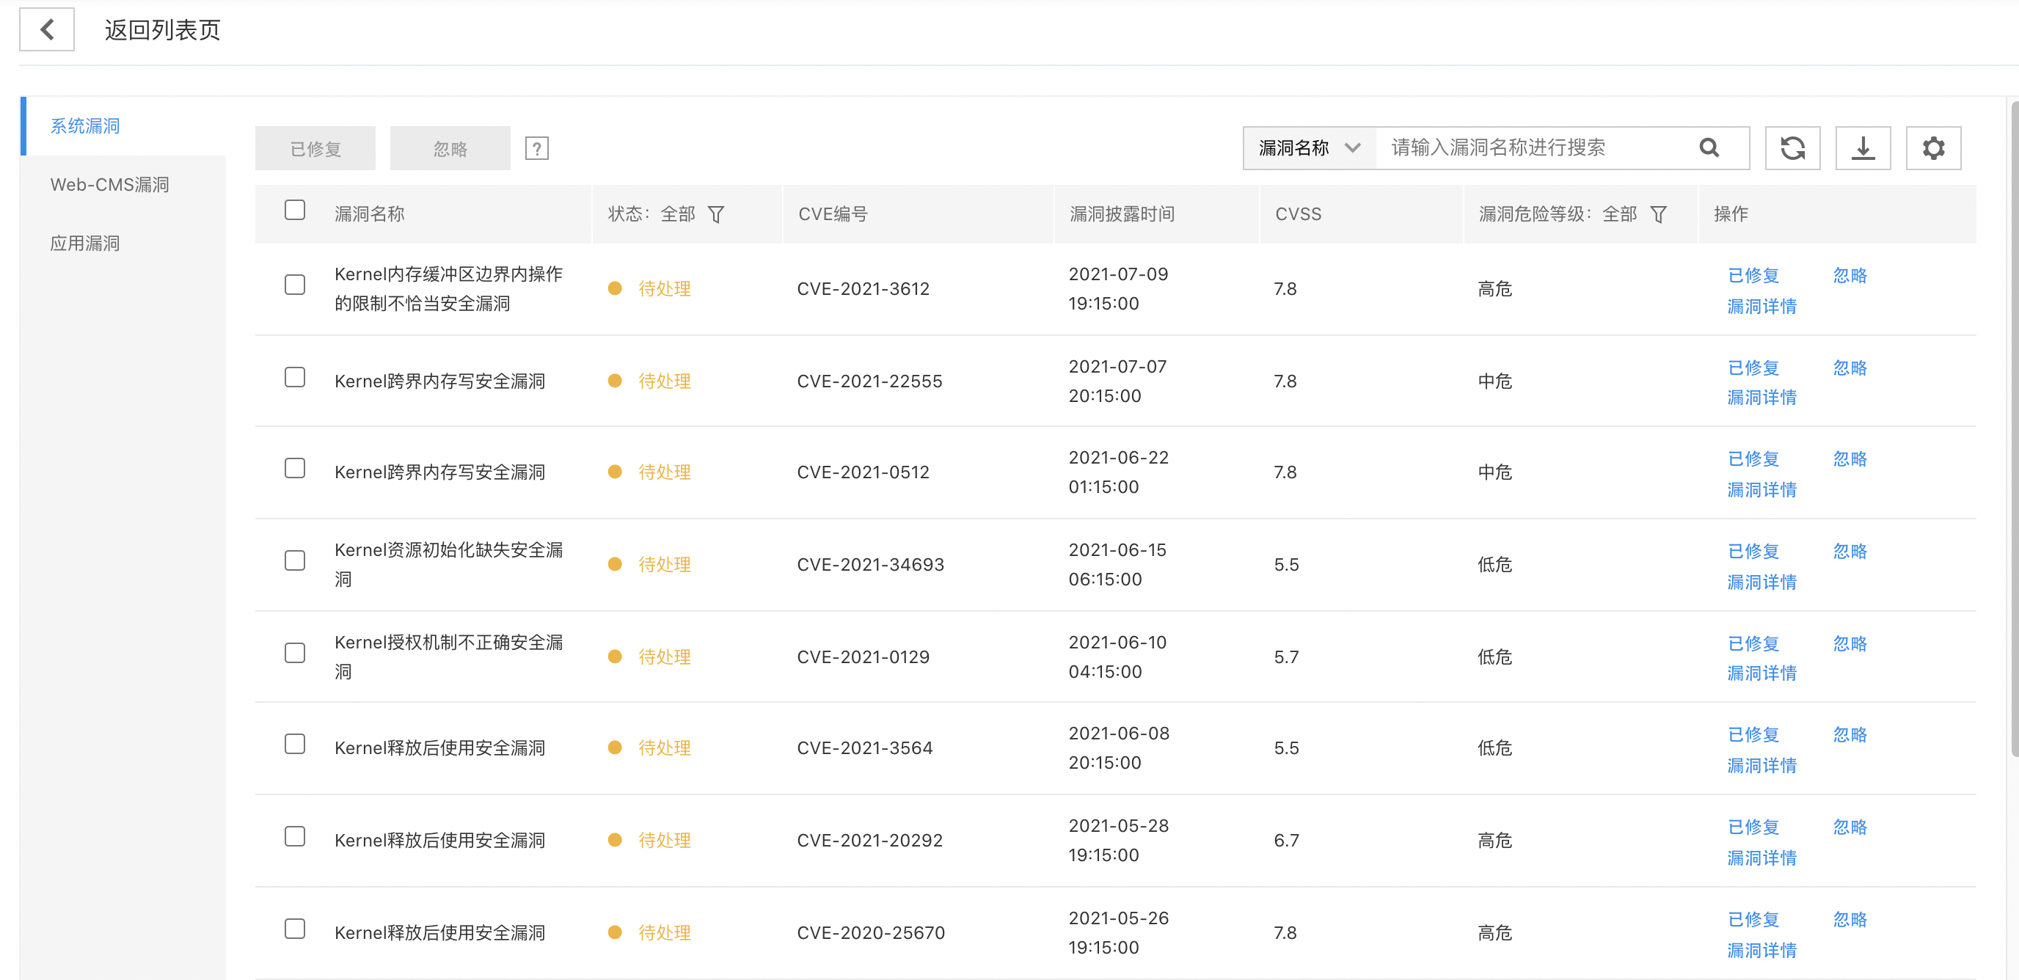Open the 漏洞名称 search type dropdown

(1309, 148)
